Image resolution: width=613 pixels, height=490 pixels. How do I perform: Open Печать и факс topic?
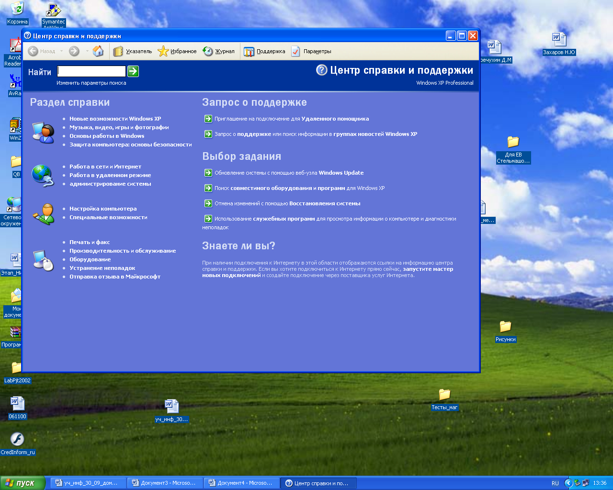(90, 242)
